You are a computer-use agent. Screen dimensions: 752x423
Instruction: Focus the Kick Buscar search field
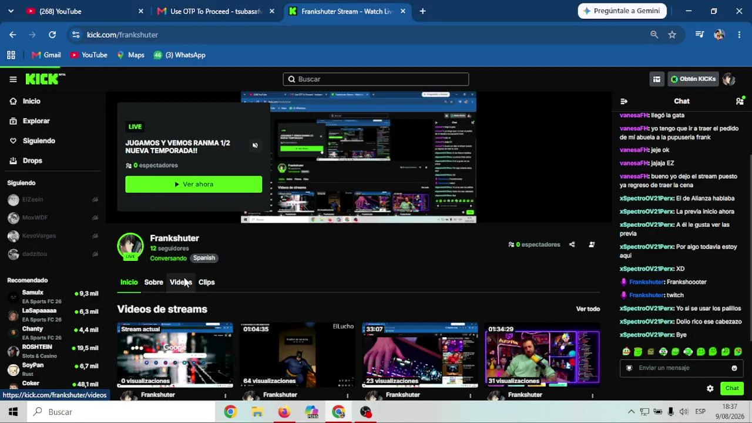point(376,79)
